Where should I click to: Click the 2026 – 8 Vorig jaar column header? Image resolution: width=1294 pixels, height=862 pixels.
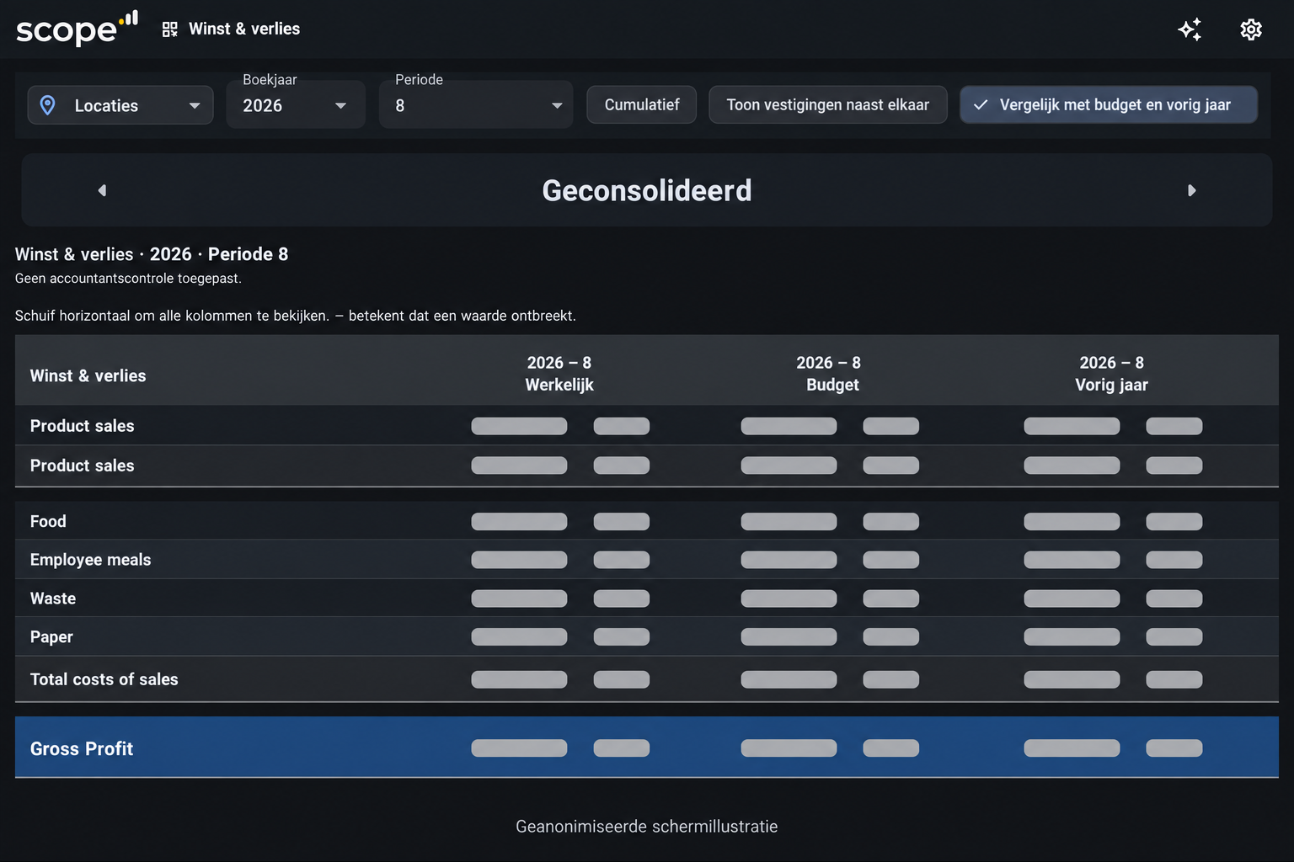(1112, 374)
